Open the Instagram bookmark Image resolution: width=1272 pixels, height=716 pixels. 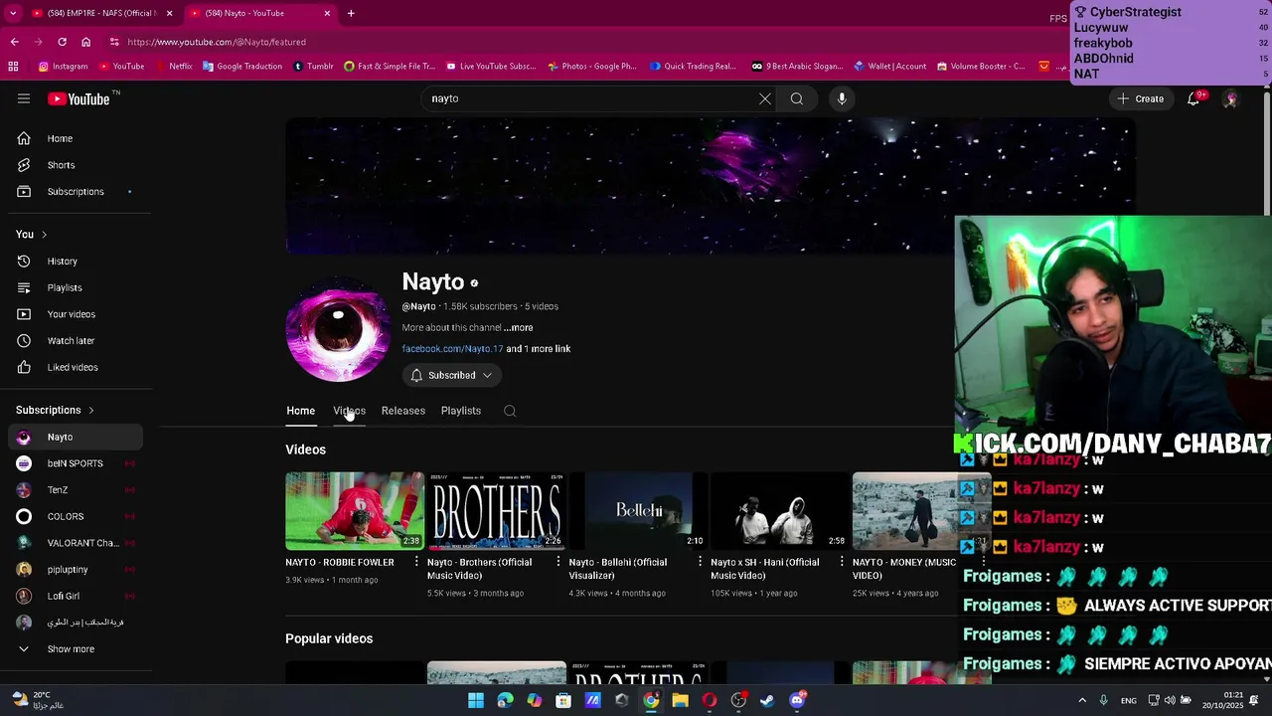tap(63, 67)
